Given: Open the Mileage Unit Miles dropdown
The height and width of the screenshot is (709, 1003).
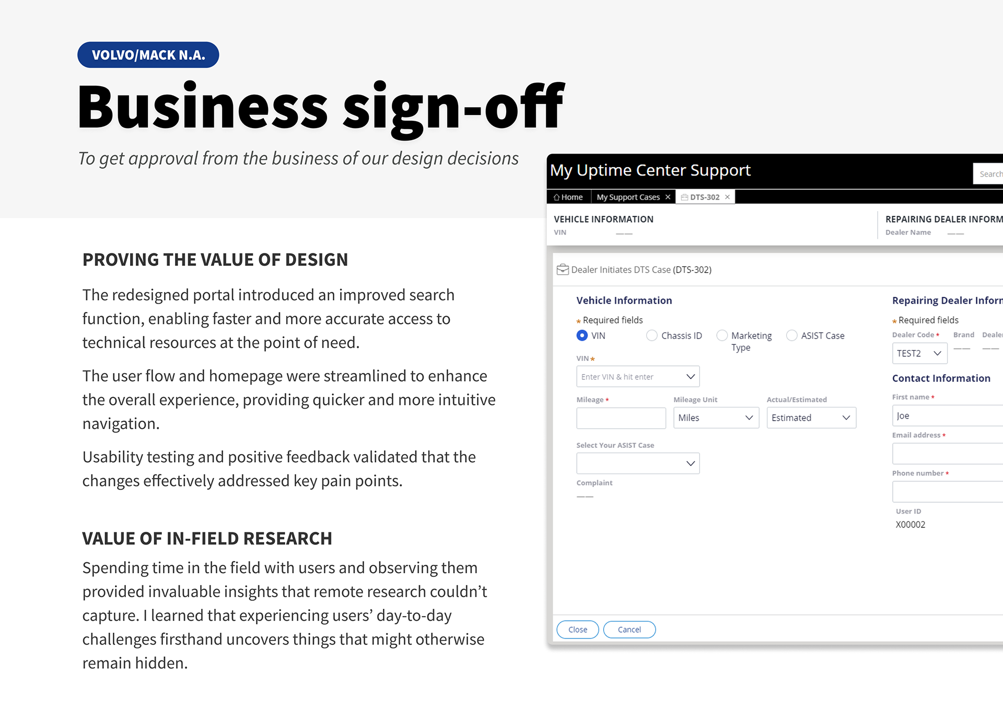Looking at the screenshot, I should tap(749, 418).
